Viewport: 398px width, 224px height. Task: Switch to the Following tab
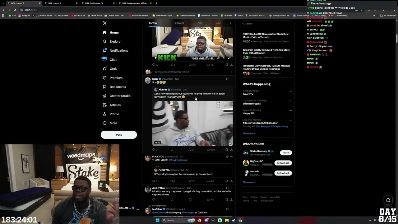(179, 23)
